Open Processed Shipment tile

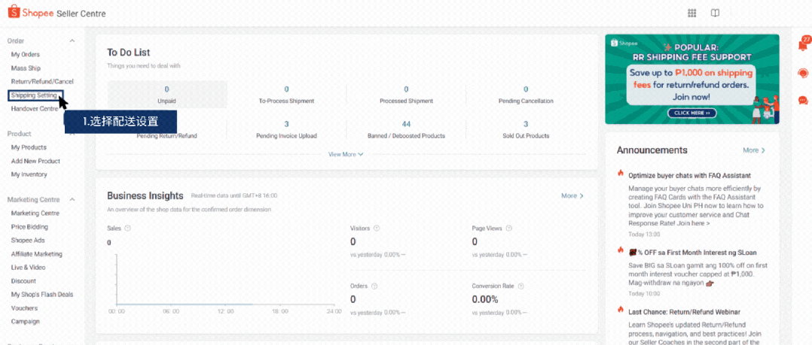(x=406, y=95)
